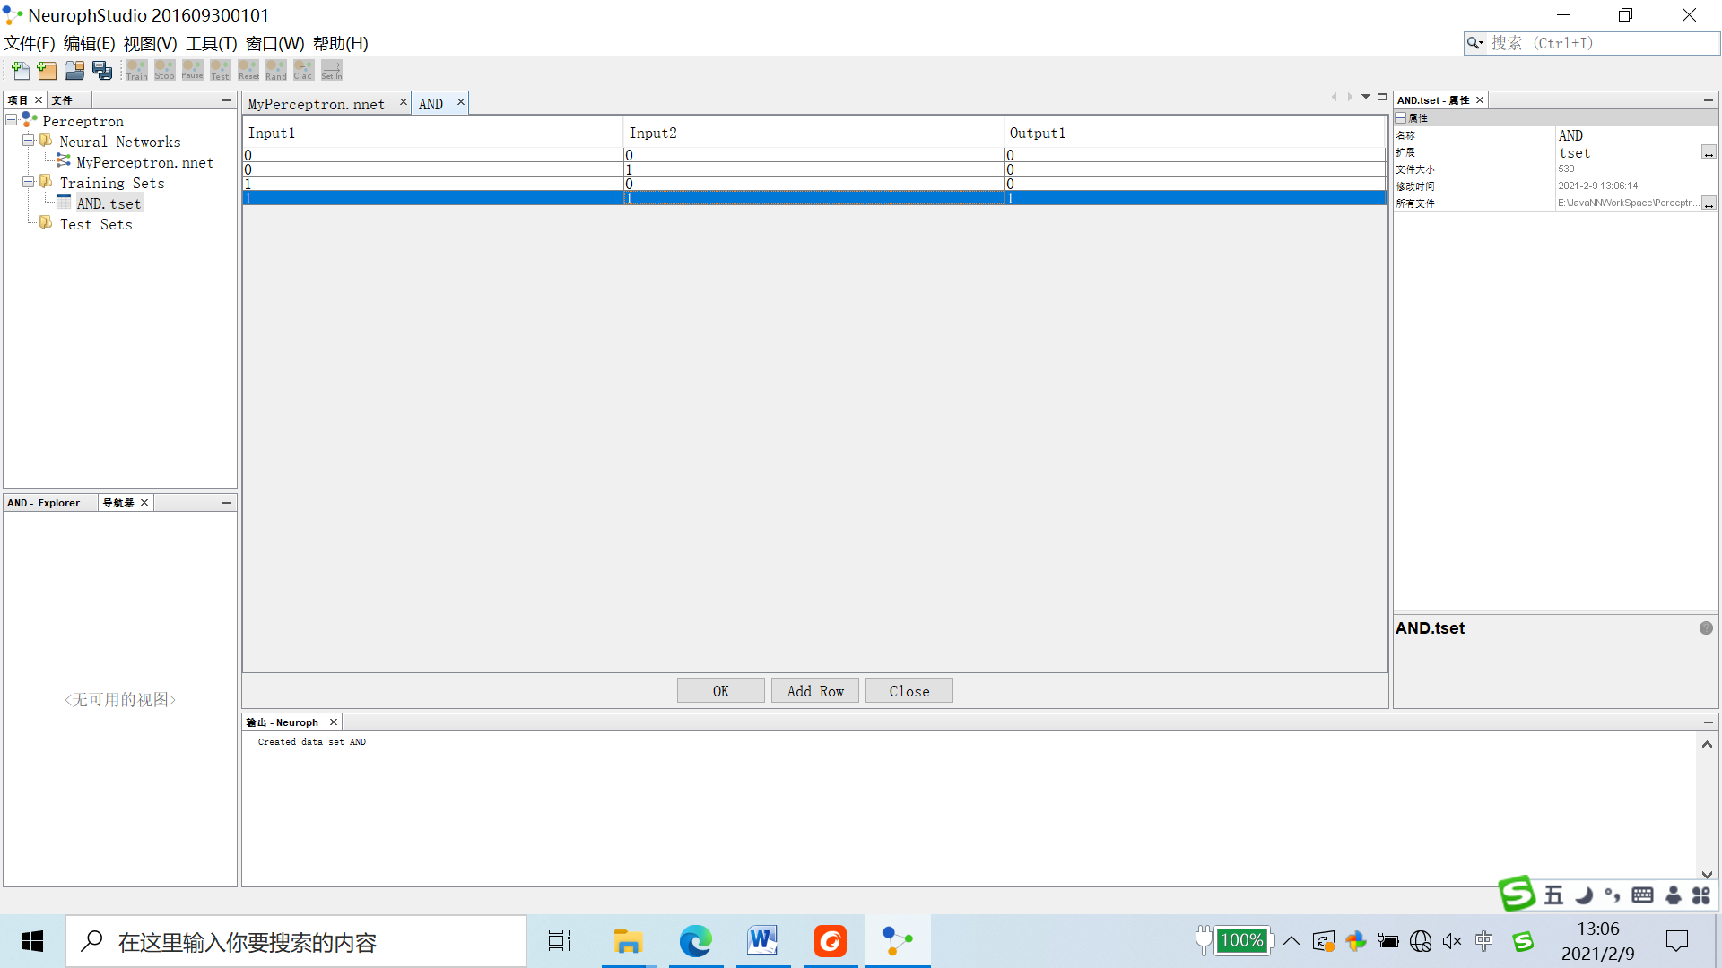Open the editor tab list dropdown arrow
The width and height of the screenshot is (1722, 968).
pos(1365,97)
